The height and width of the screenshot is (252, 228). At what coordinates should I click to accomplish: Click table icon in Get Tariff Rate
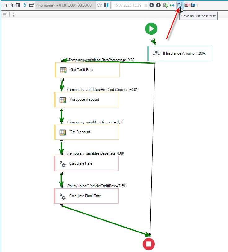(x=63, y=70)
